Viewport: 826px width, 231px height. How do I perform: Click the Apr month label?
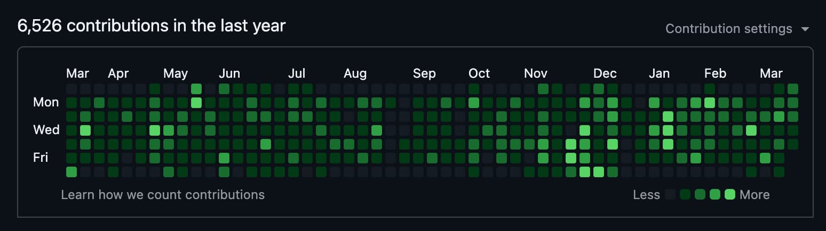(118, 73)
